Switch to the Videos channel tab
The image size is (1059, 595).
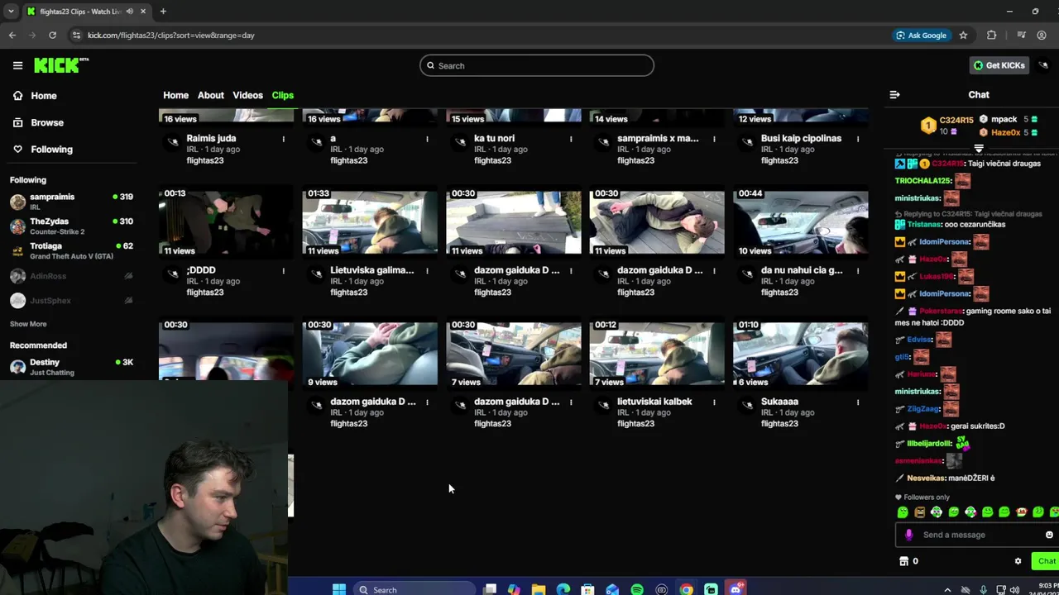tap(247, 95)
